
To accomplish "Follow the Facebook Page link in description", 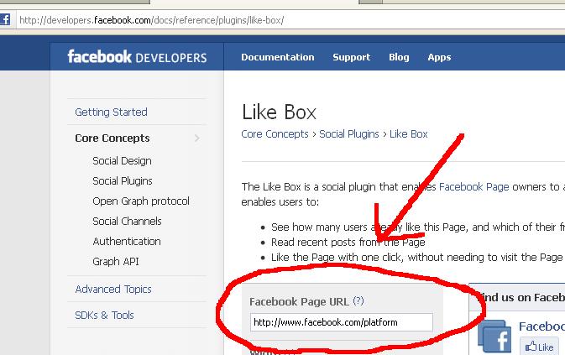I will [473, 187].
